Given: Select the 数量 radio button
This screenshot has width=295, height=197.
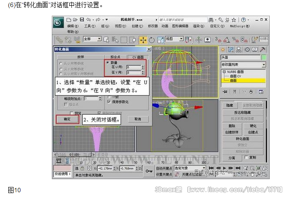Looking at the screenshot, I should point(108,62).
